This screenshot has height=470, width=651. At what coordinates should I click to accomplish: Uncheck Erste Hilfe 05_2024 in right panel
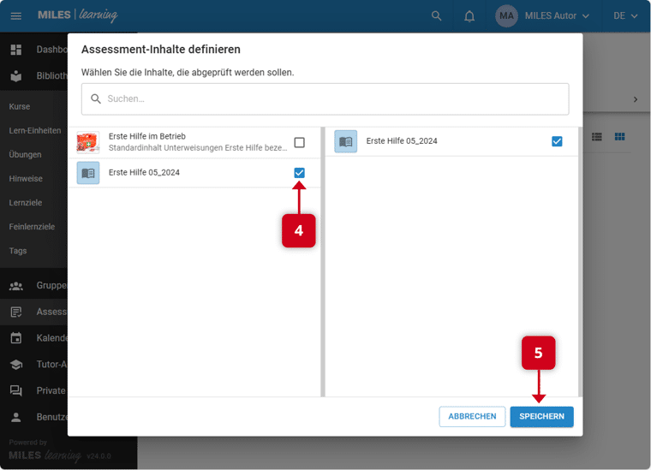557,141
